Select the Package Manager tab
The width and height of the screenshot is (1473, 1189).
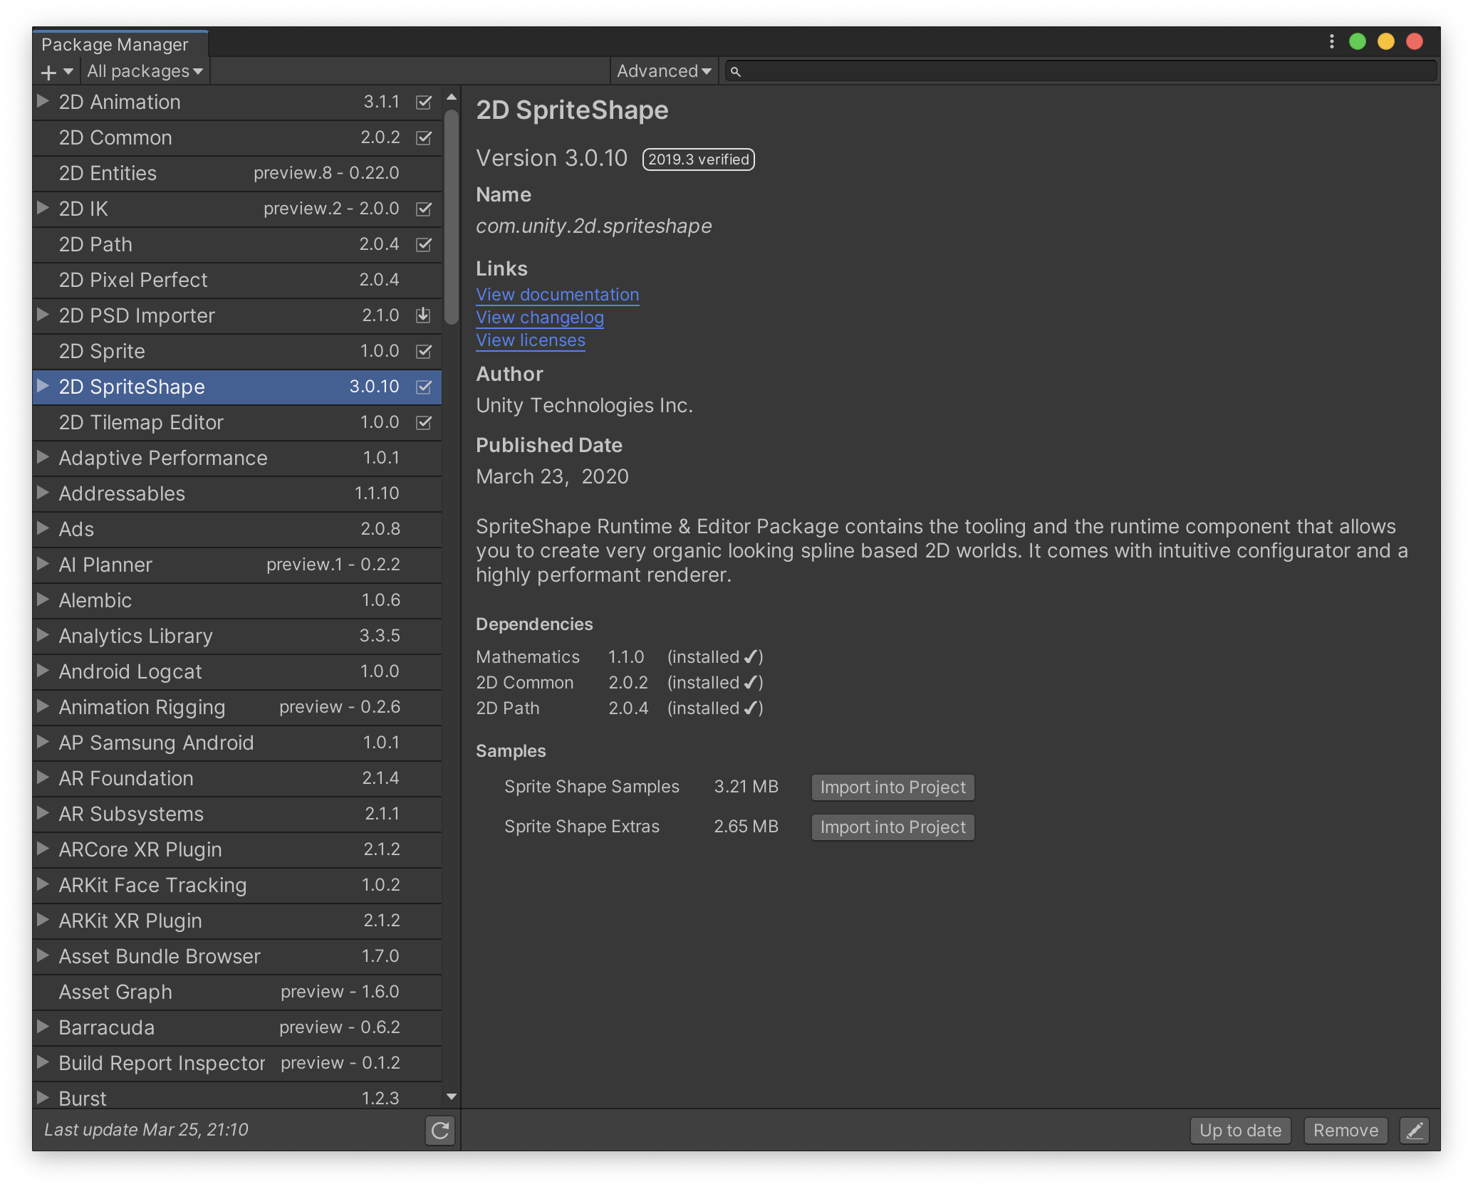tap(115, 44)
